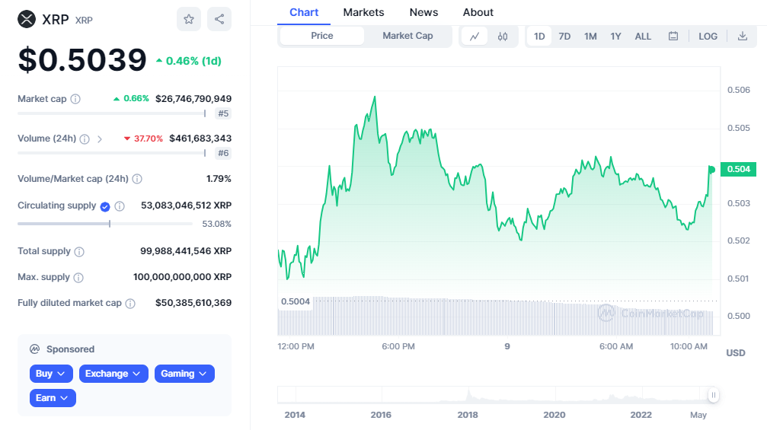The image size is (767, 430).
Task: Click the 0.504 current price label
Action: coord(739,169)
